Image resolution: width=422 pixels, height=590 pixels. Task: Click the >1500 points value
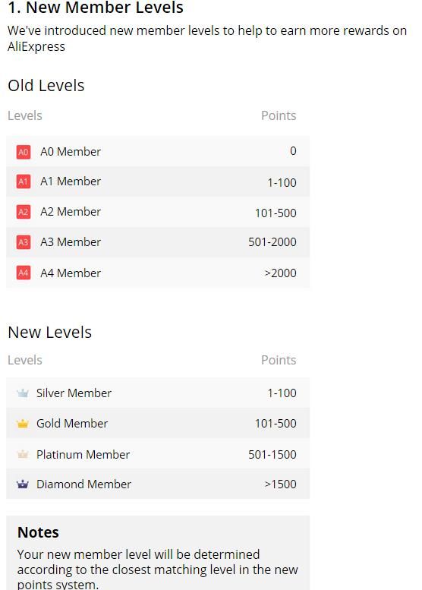pos(280,484)
